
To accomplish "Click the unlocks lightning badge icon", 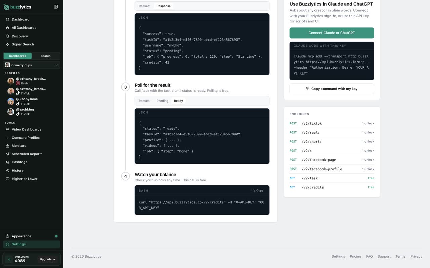I will click(9, 259).
